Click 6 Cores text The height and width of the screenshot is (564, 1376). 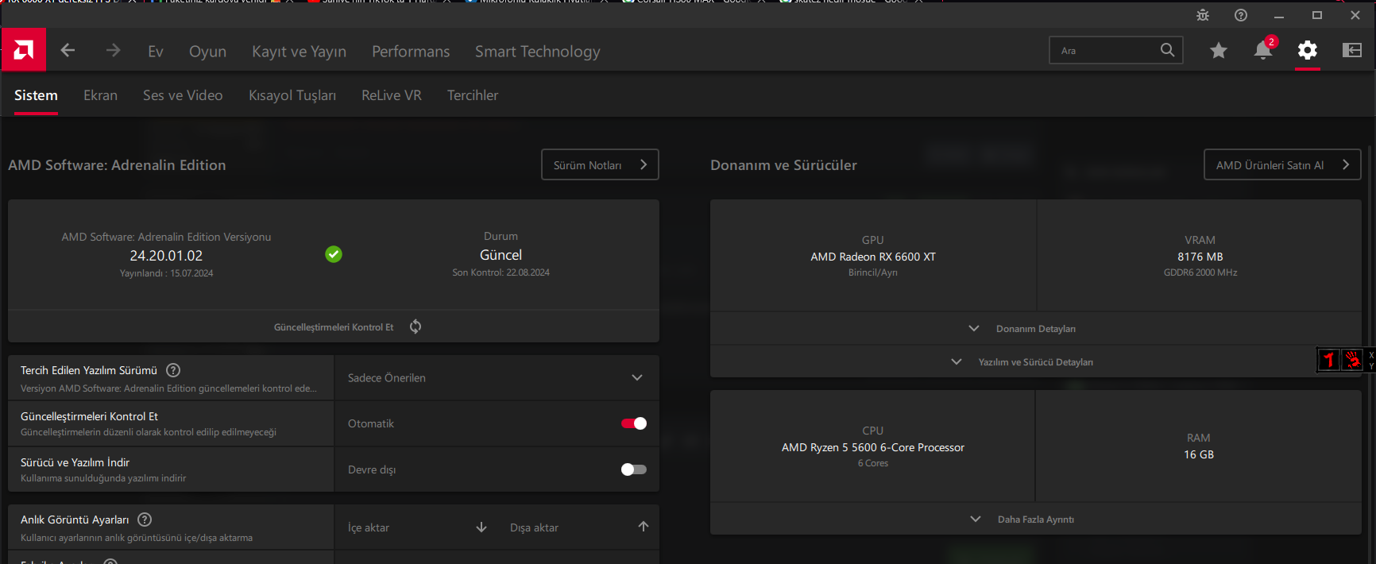[873, 463]
